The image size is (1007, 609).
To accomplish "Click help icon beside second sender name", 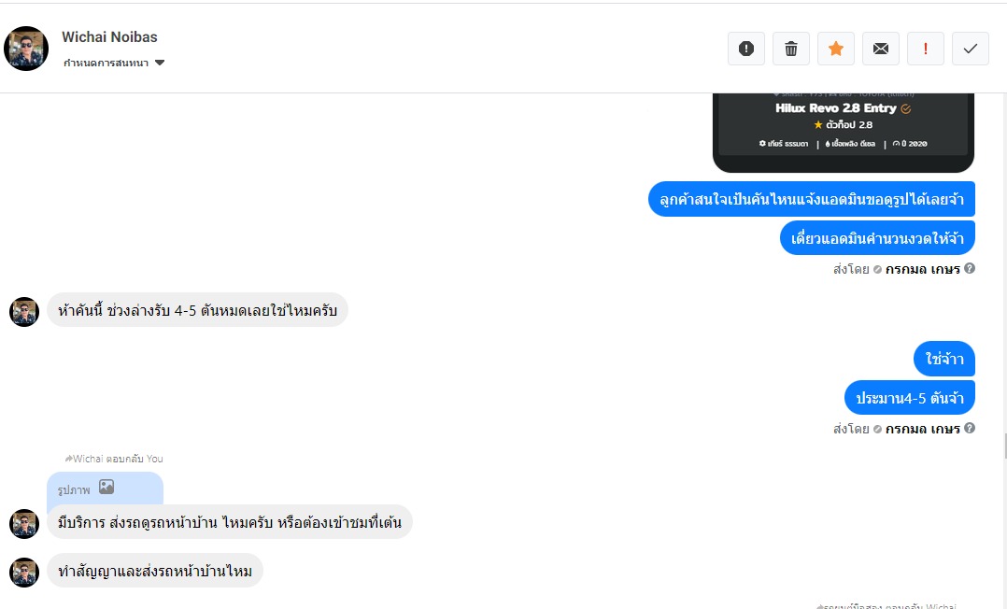I will tap(970, 429).
